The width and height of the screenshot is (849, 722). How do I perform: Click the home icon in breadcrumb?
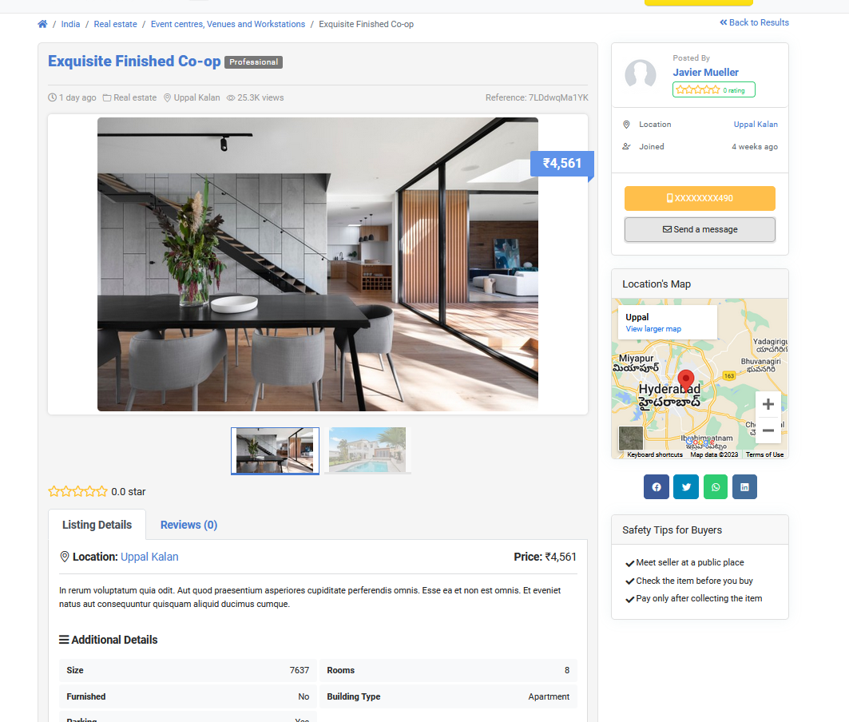coord(42,24)
